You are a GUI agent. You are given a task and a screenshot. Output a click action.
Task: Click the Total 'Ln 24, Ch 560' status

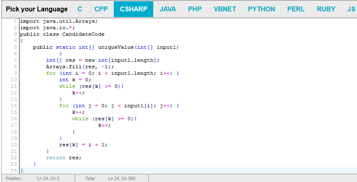122,178
